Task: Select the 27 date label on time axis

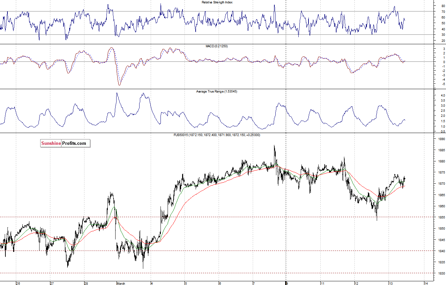Action: 52,283
